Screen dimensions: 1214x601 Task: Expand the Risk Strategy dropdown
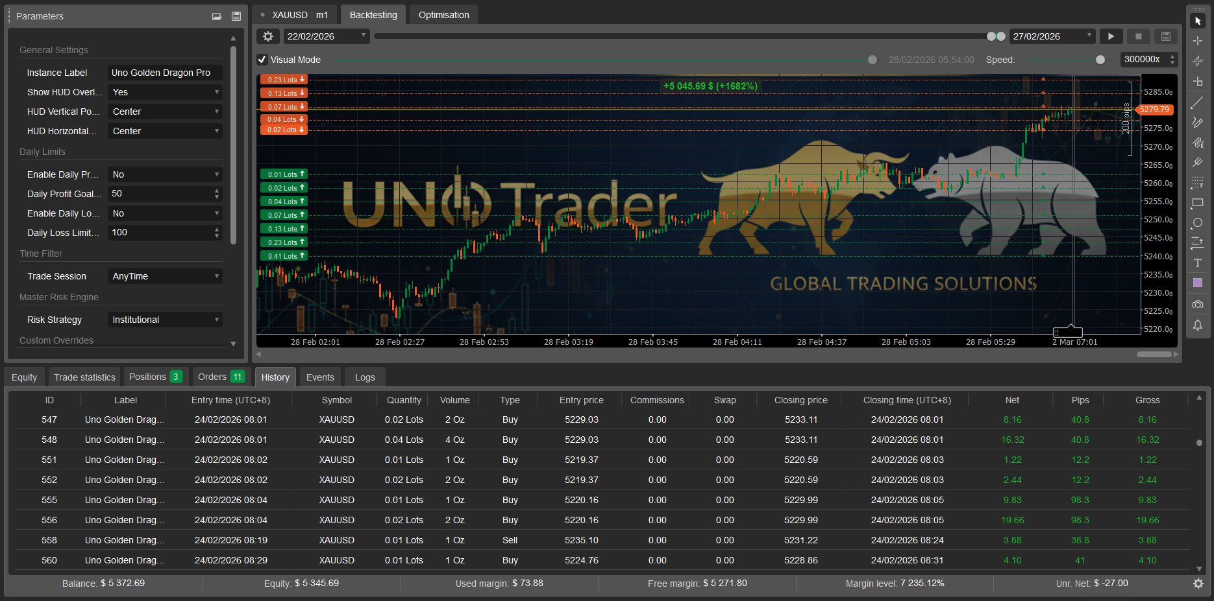(x=165, y=320)
